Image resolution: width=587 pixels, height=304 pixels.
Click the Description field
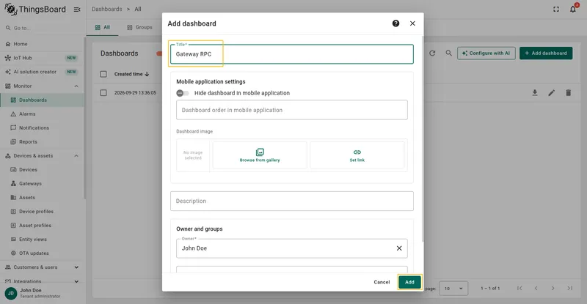point(291,201)
